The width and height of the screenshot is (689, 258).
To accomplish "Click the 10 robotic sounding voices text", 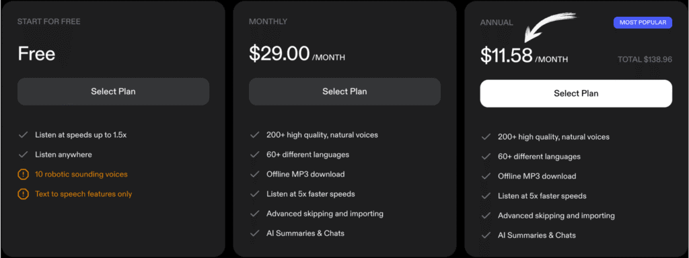I will [81, 174].
